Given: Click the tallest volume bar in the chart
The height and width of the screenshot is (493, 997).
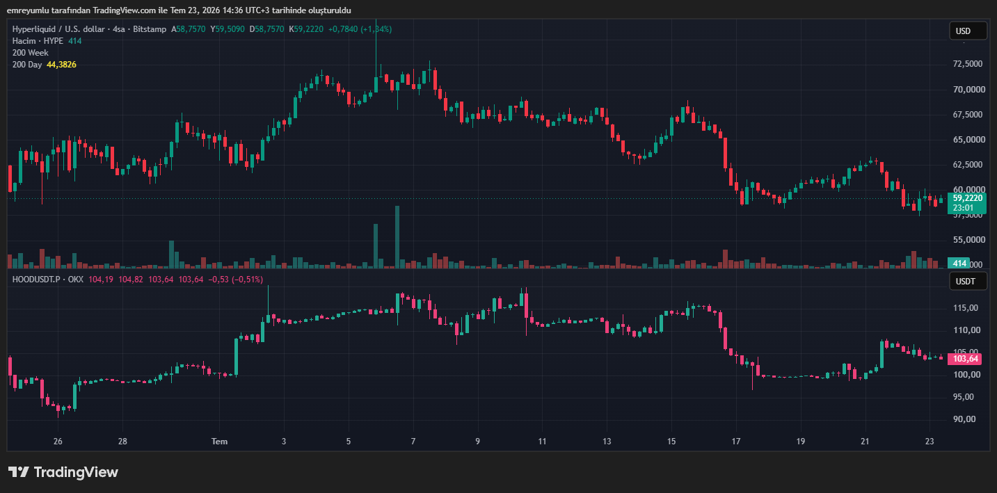Looking at the screenshot, I should (397, 237).
